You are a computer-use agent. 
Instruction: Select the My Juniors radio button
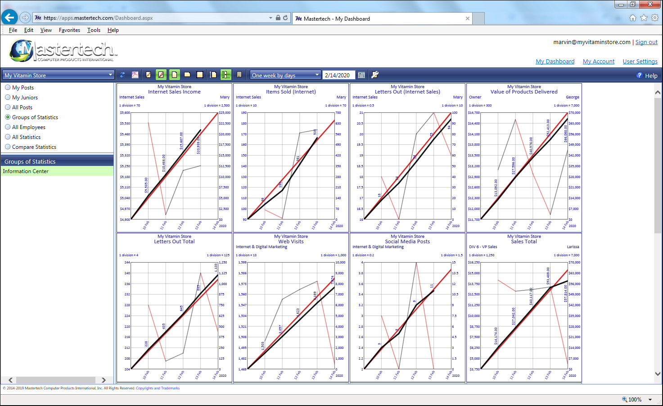(x=8, y=97)
